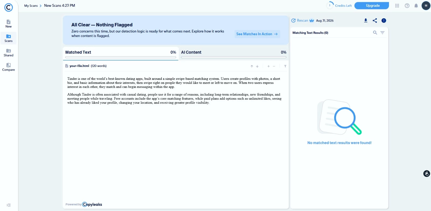
Task: Open the Compare tool in the sidebar
Action: pos(9,67)
